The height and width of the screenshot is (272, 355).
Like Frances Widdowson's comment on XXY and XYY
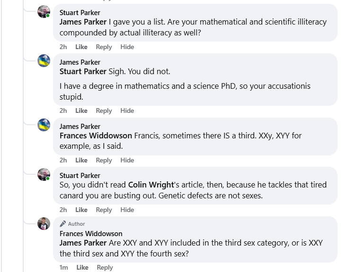(82, 267)
